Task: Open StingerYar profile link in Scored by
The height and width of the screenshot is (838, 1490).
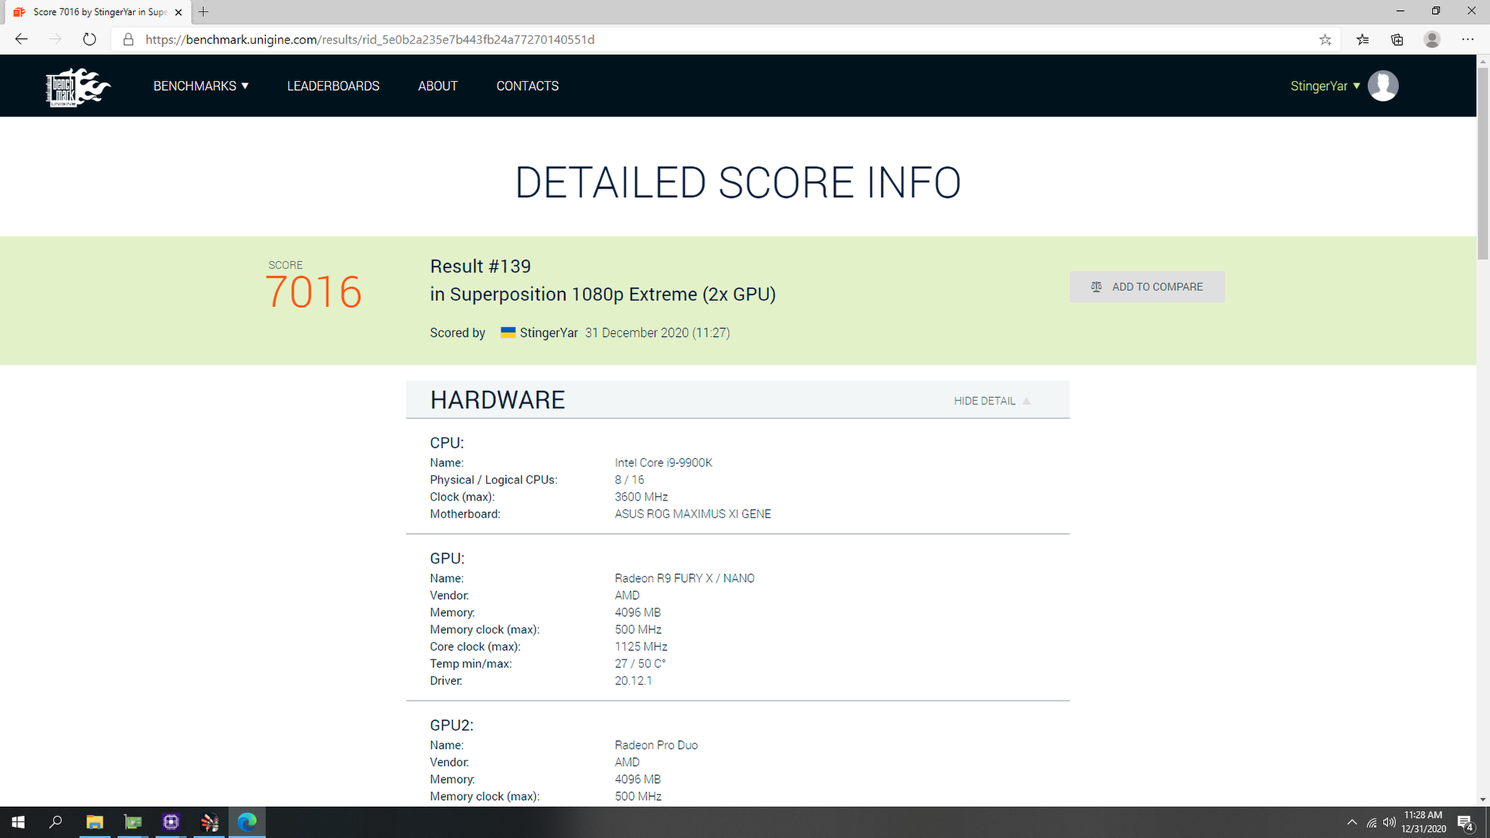Action: pyautogui.click(x=549, y=333)
